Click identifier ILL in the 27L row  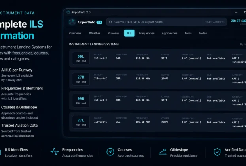118,122
